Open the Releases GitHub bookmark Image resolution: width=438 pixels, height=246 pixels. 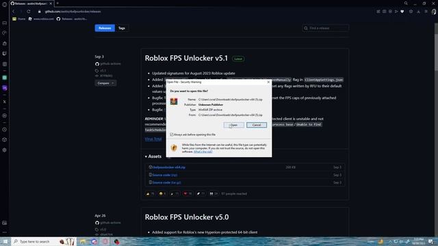72,19
